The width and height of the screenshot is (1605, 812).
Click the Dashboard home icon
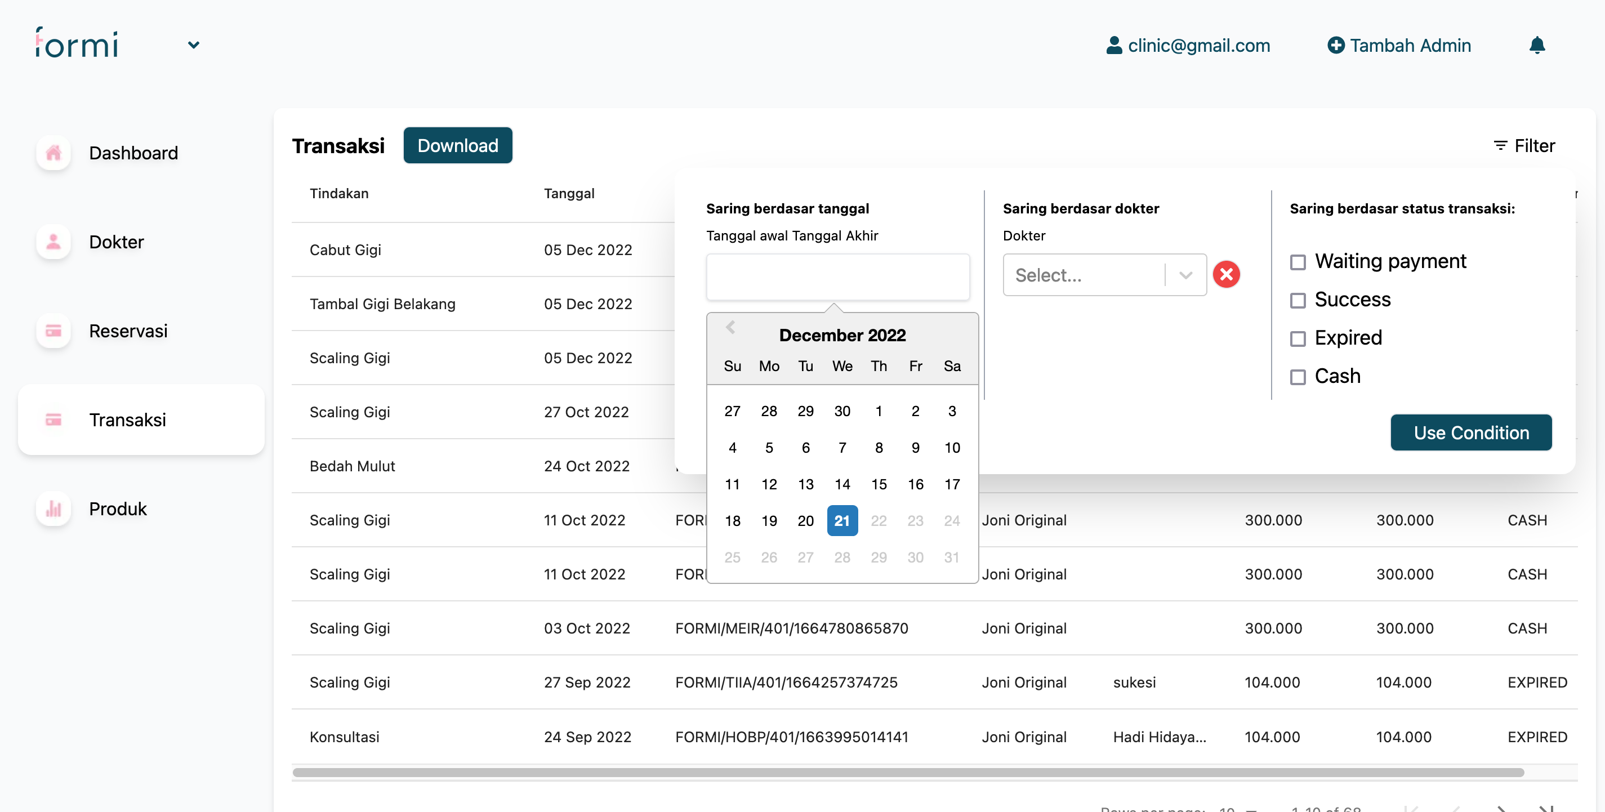[53, 153]
